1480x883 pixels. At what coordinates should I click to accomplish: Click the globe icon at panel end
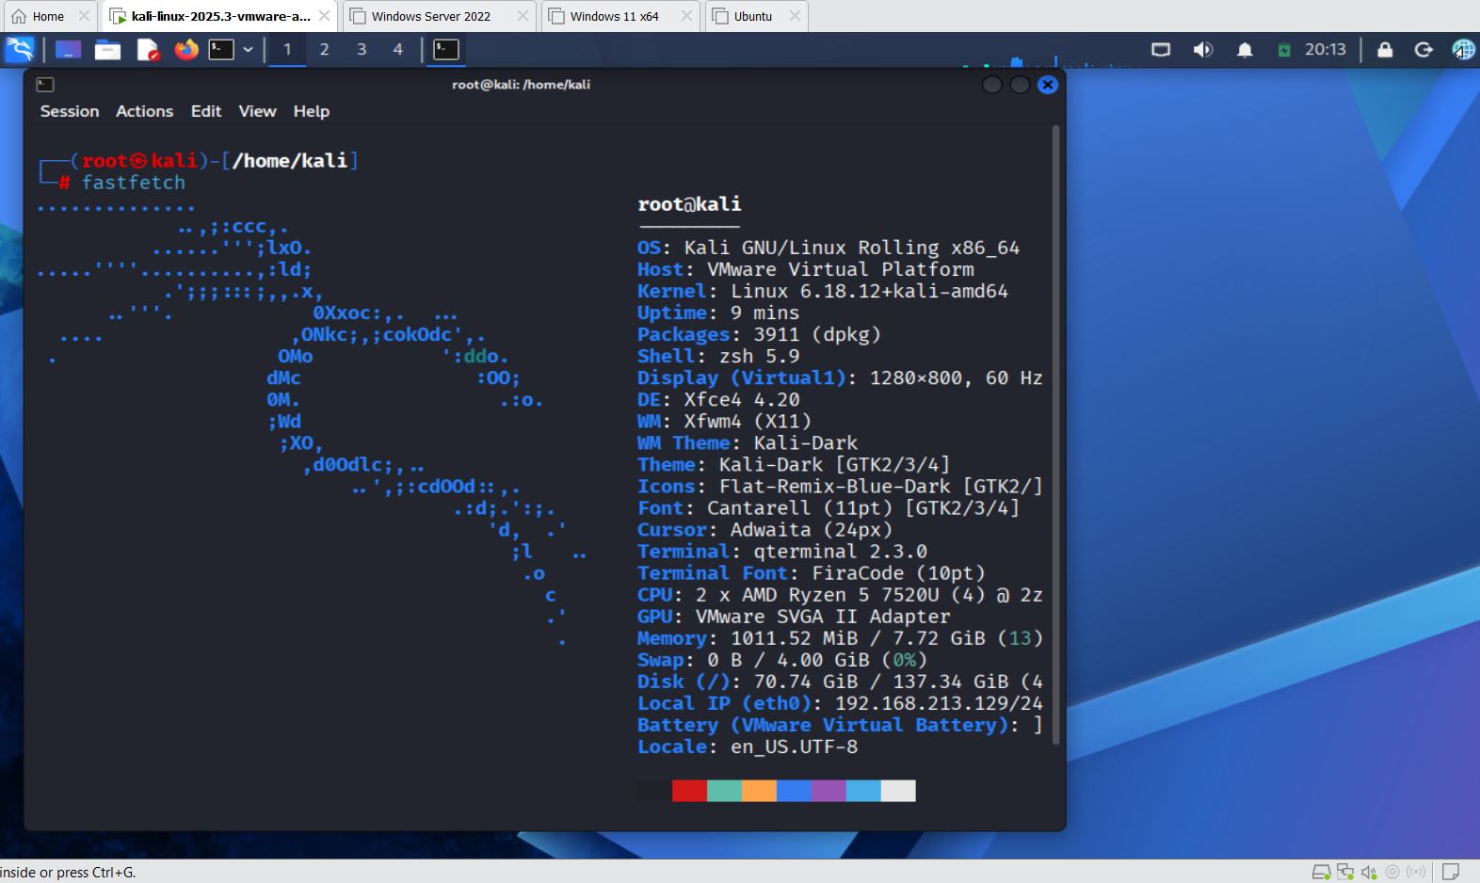tap(1464, 50)
